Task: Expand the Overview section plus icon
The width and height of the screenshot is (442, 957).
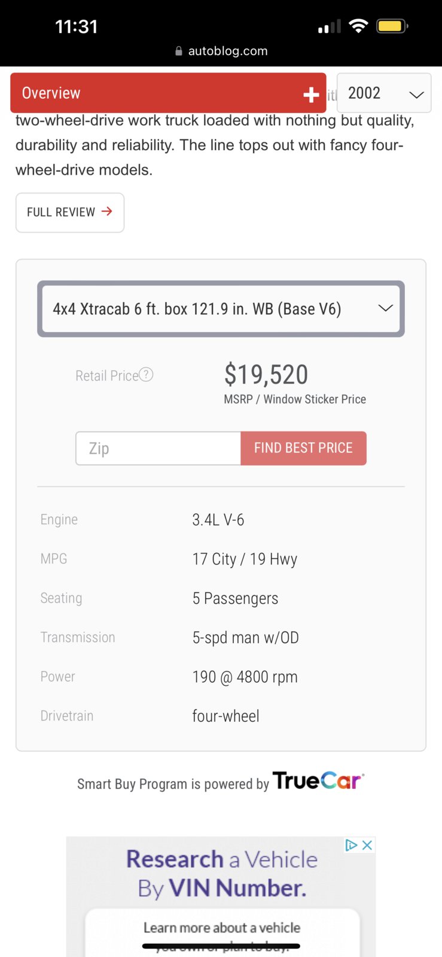Action: (311, 94)
